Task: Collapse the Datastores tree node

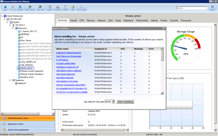Action: (x=10, y=80)
